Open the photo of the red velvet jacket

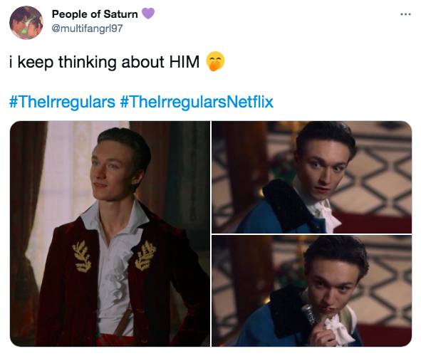pyautogui.click(x=110, y=234)
